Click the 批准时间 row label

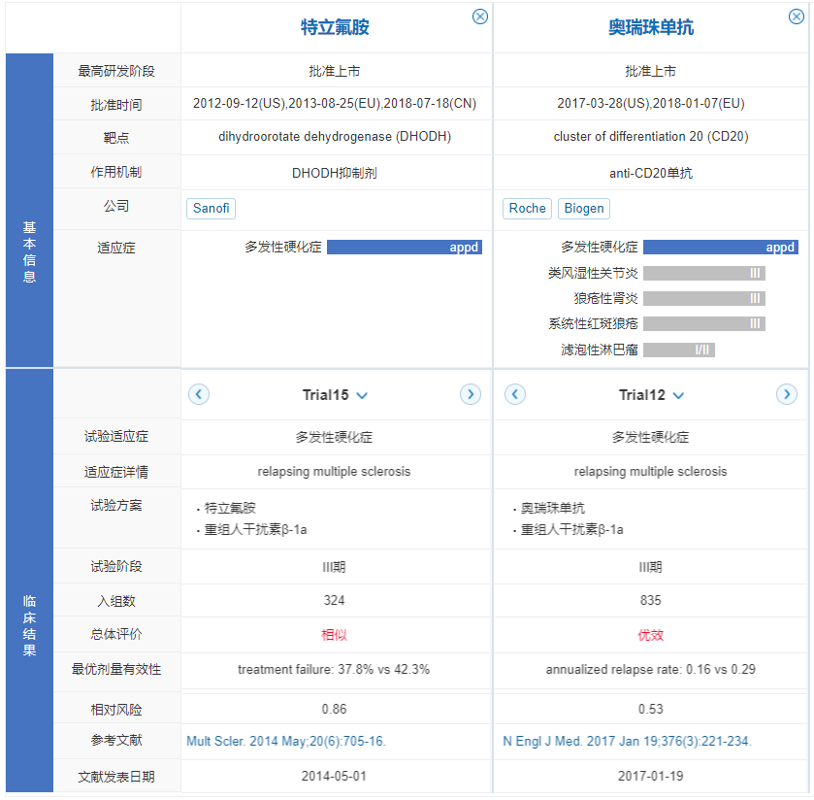[x=116, y=105]
